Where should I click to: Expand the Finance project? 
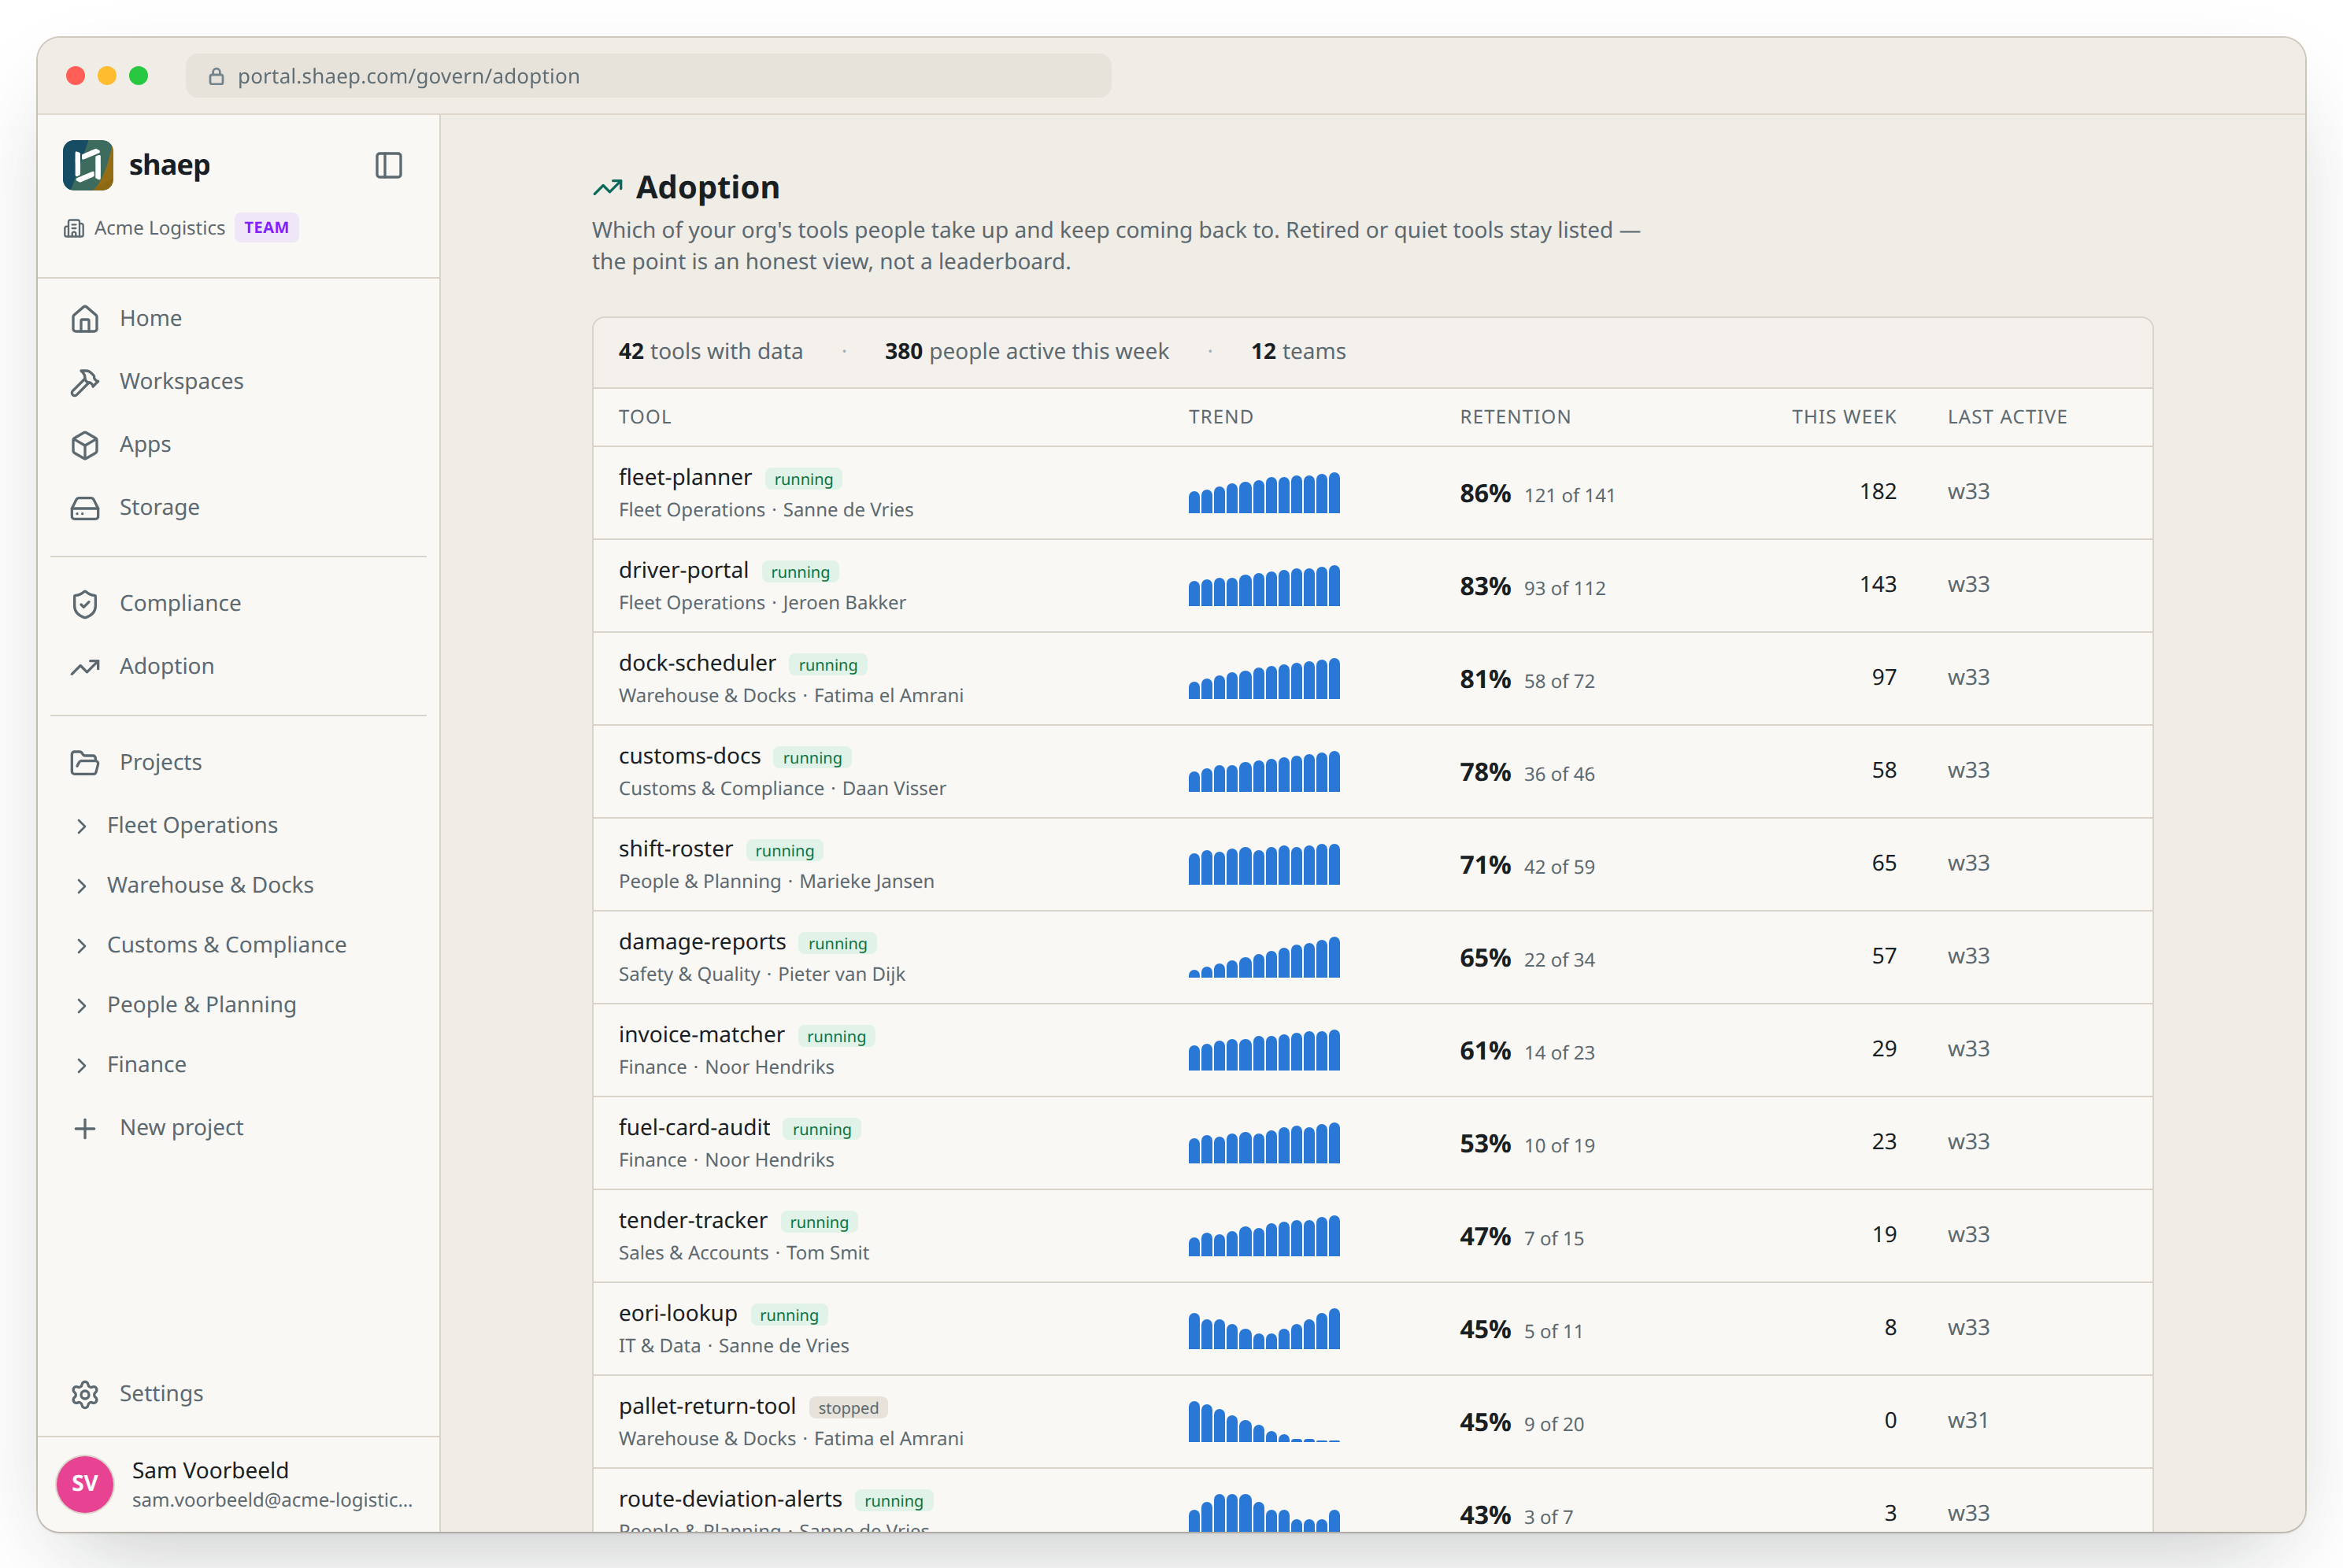(x=81, y=1065)
